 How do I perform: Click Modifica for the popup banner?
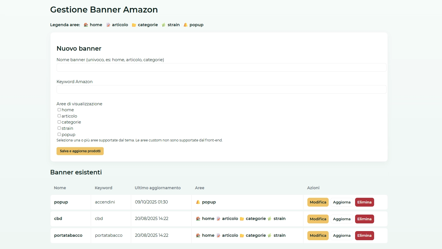tap(318, 202)
